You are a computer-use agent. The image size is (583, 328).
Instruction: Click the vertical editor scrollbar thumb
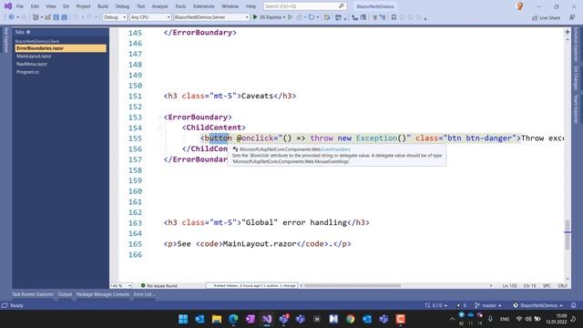(568, 234)
